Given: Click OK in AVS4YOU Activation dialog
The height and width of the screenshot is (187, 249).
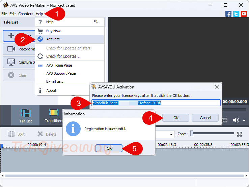Looking at the screenshot, I should pyautogui.click(x=176, y=118).
